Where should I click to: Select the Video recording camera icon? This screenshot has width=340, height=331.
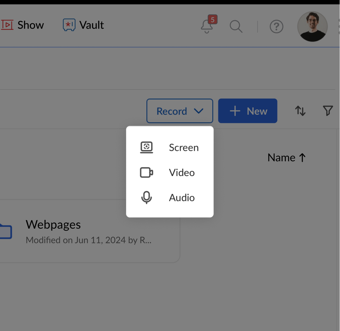146,173
